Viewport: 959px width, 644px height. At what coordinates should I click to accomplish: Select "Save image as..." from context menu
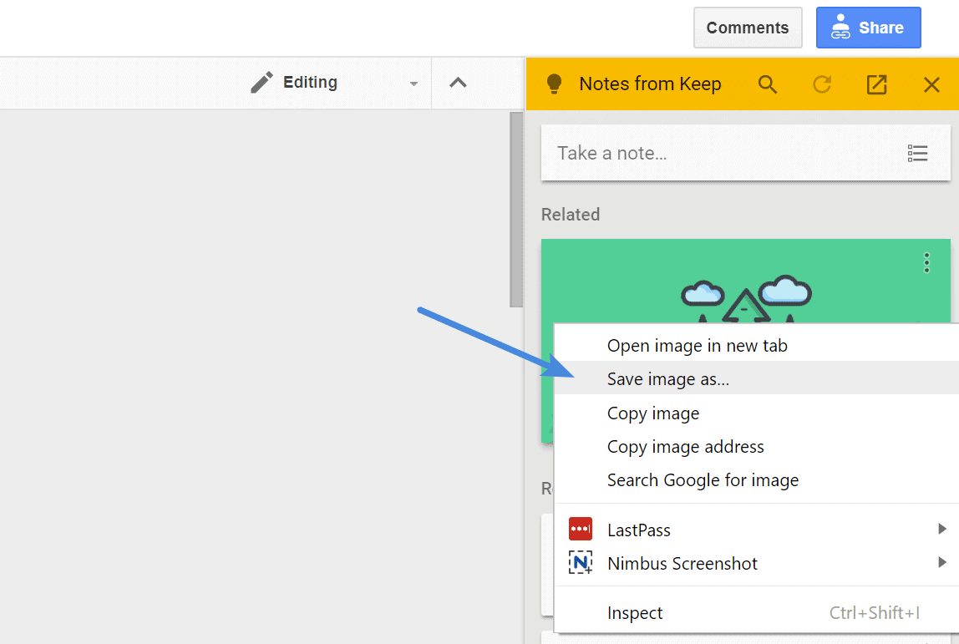tap(668, 379)
